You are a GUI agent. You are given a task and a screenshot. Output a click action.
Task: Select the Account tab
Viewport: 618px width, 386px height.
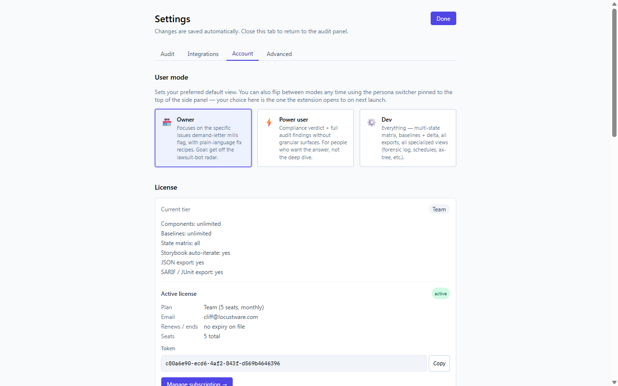(x=242, y=54)
